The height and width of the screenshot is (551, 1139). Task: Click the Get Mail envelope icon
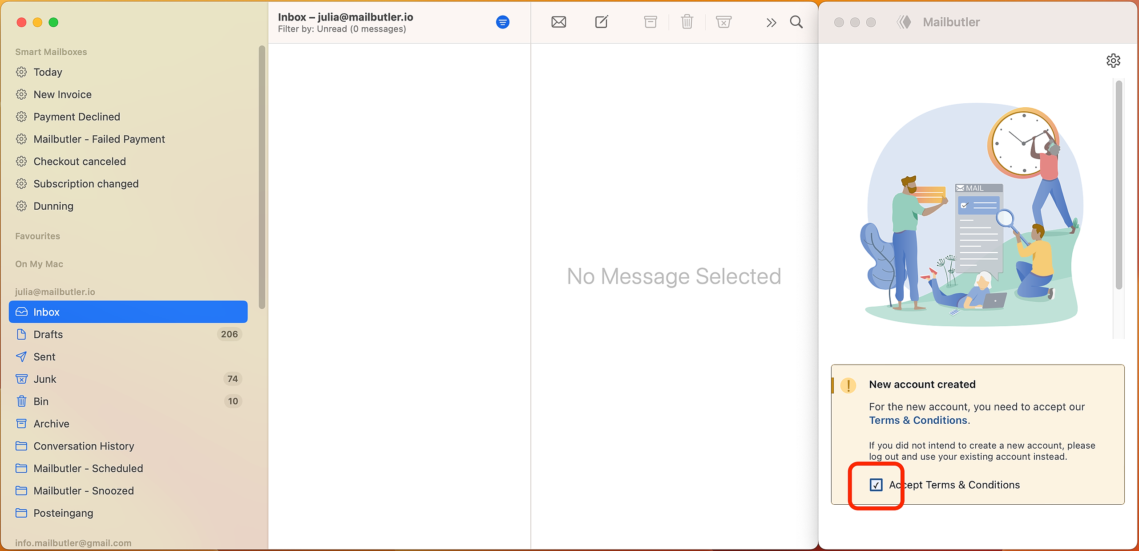558,22
